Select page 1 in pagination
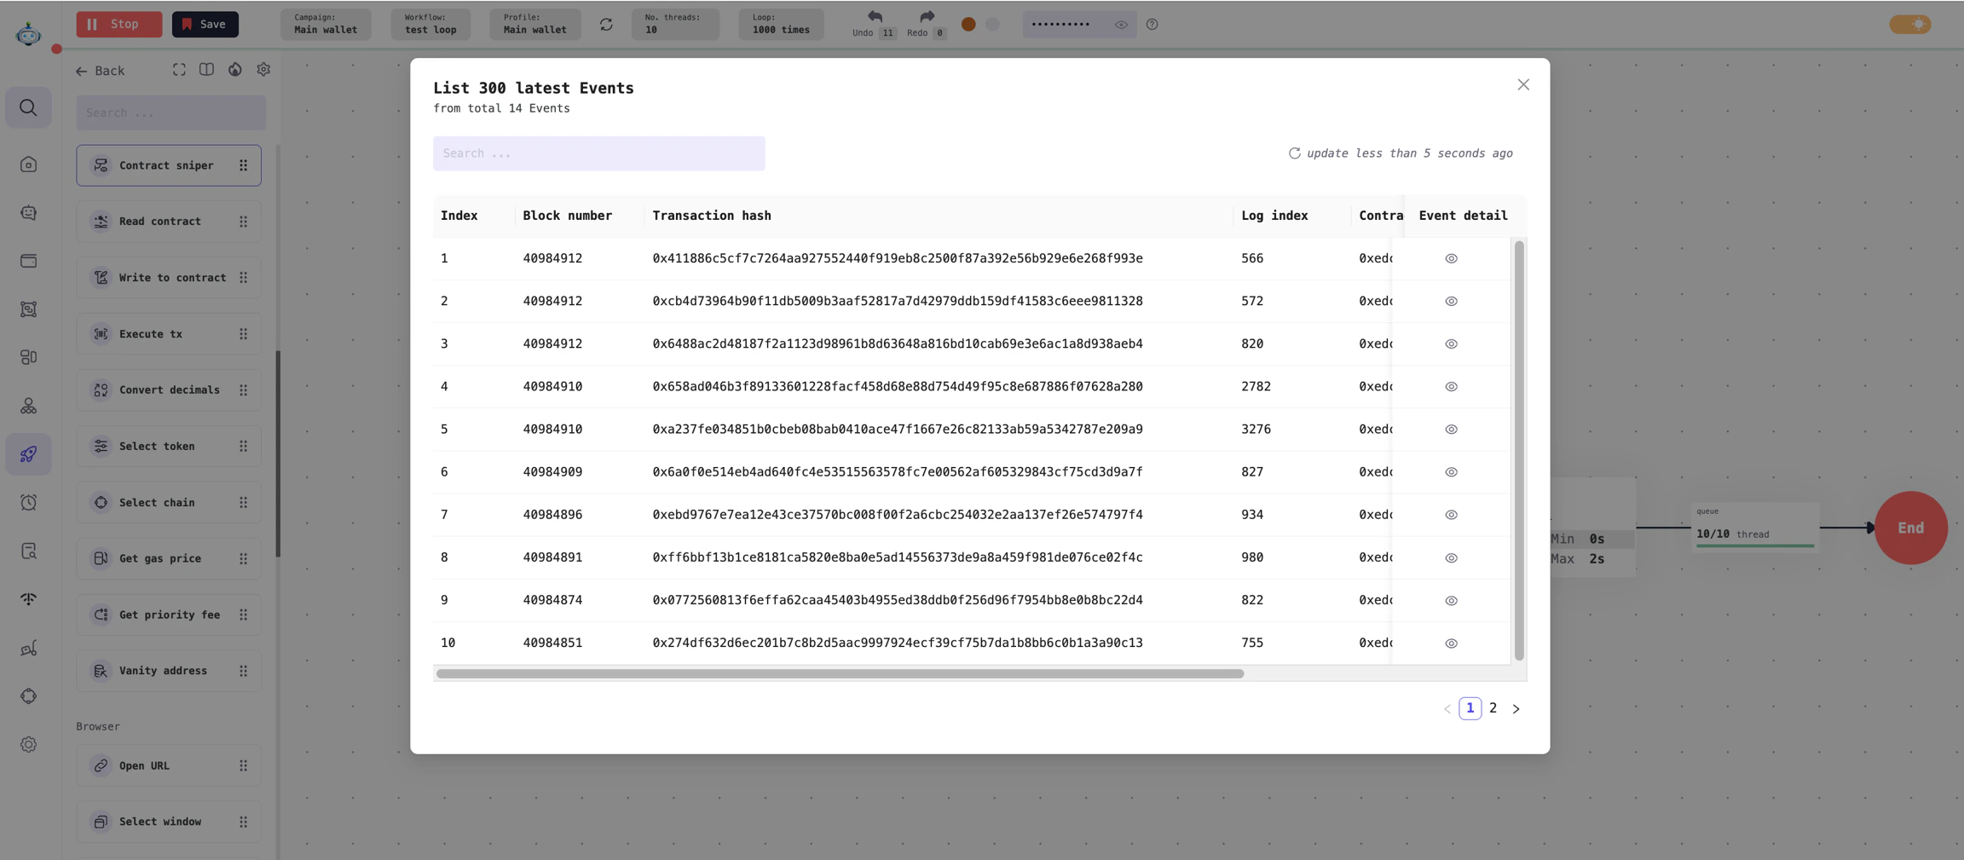The height and width of the screenshot is (860, 1964). (x=1470, y=708)
